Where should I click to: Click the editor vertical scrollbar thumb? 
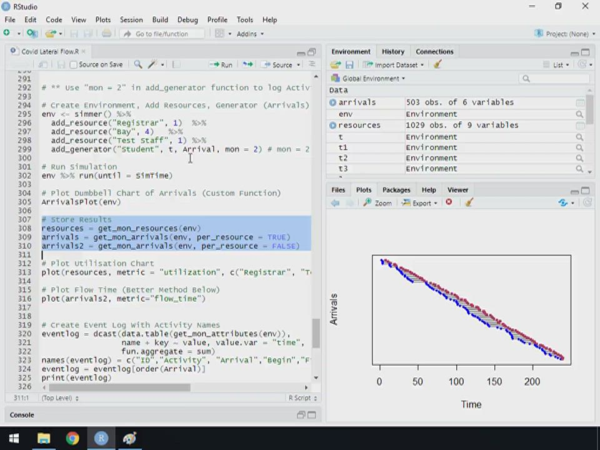pyautogui.click(x=316, y=333)
